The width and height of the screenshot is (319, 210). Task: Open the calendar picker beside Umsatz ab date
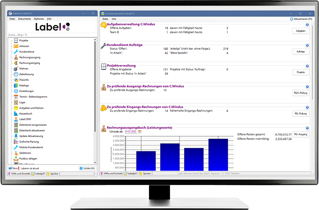[140, 132]
